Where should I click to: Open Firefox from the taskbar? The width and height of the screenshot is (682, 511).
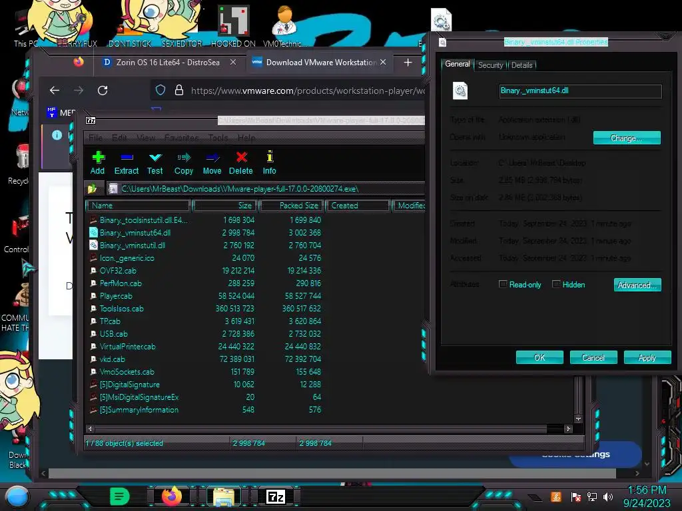point(171,496)
